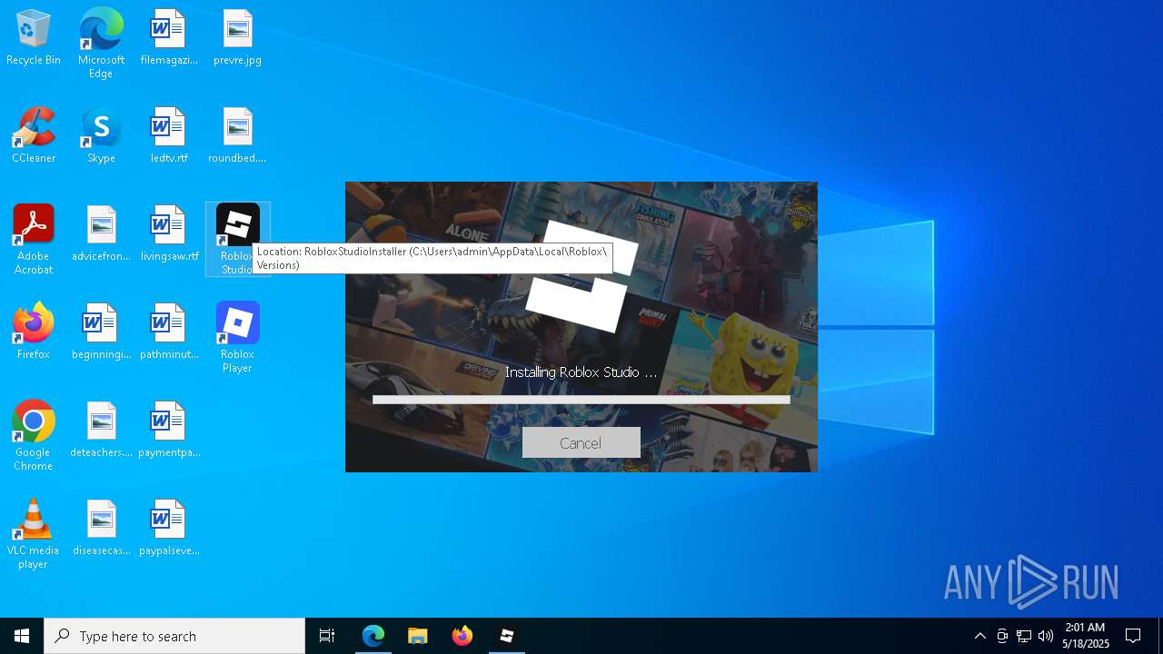Switch to Roblox installer in taskbar
The height and width of the screenshot is (654, 1163).
coord(507,636)
